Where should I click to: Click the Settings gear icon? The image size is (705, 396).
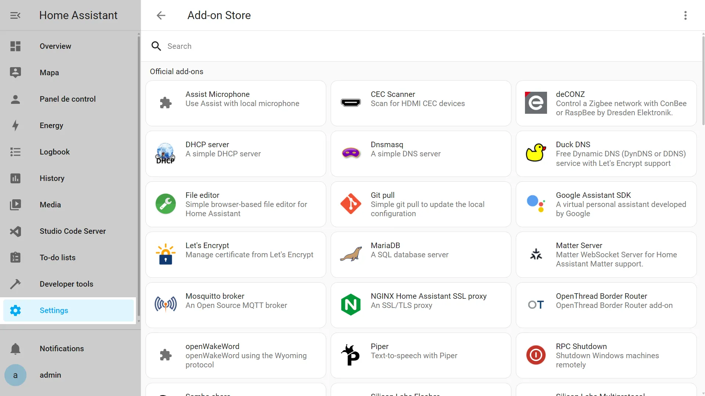point(15,310)
